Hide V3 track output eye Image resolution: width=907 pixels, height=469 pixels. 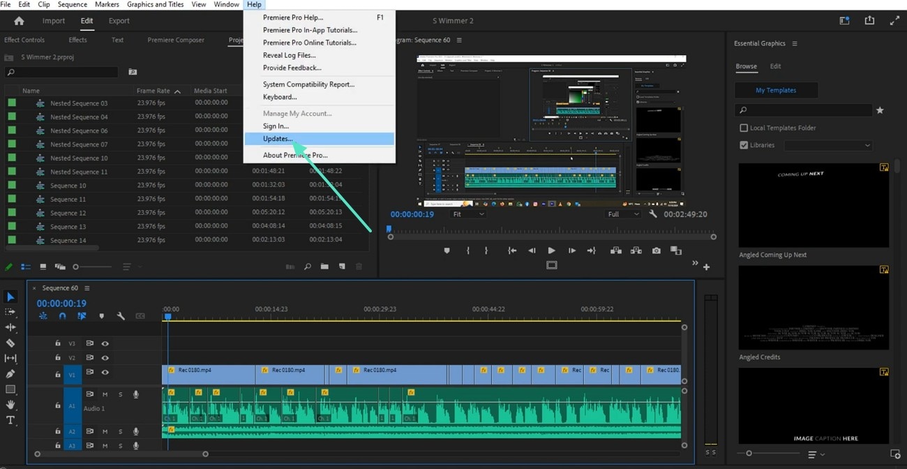pos(105,343)
